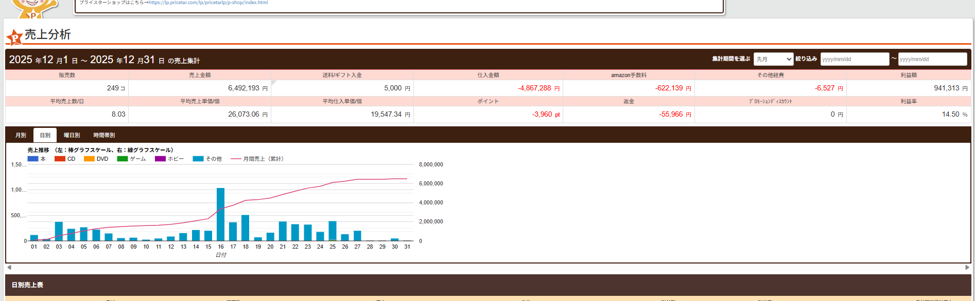Switch to the 月別 tab
This screenshot has width=975, height=301.
pyautogui.click(x=21, y=135)
